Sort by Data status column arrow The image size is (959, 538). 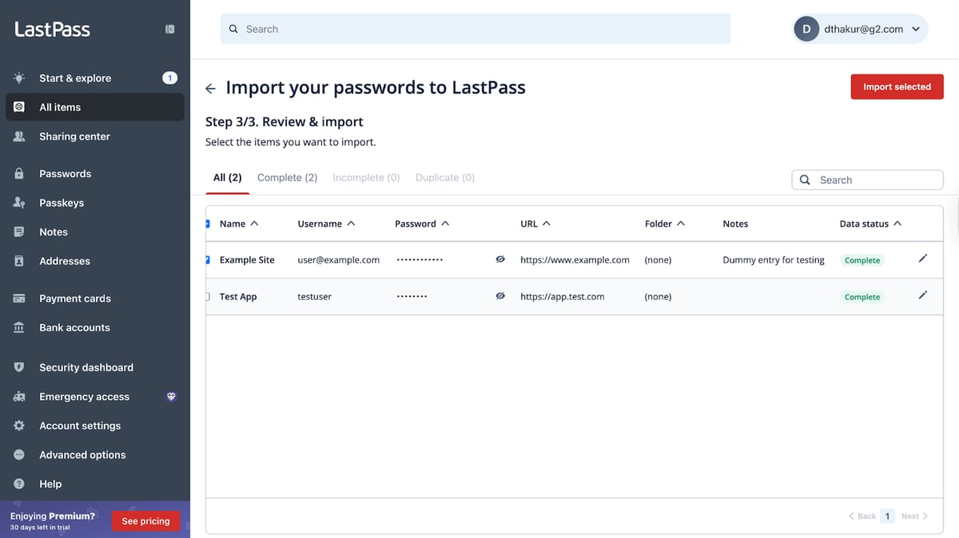(897, 224)
